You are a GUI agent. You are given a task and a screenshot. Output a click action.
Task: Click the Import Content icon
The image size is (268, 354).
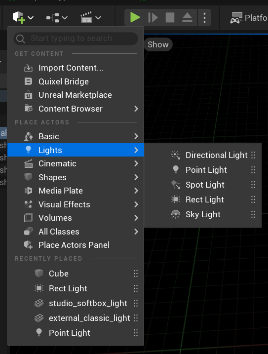coord(28,68)
